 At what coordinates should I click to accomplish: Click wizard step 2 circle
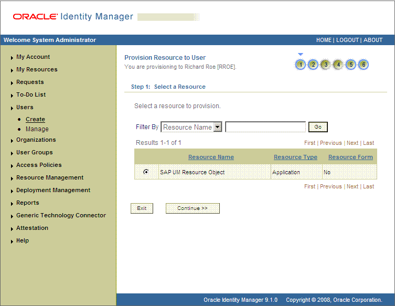pyautogui.click(x=313, y=65)
